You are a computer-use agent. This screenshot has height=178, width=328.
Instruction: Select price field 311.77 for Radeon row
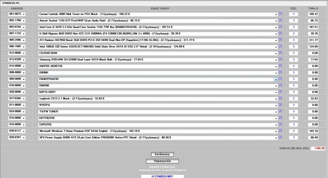313,40
